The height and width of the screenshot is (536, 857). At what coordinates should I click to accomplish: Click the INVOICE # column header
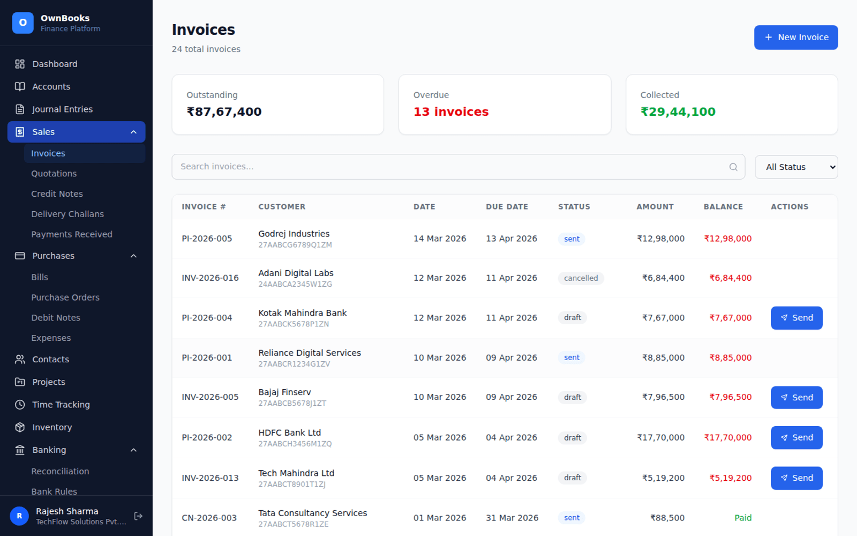204,207
